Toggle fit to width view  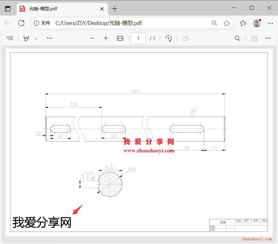[120, 38]
